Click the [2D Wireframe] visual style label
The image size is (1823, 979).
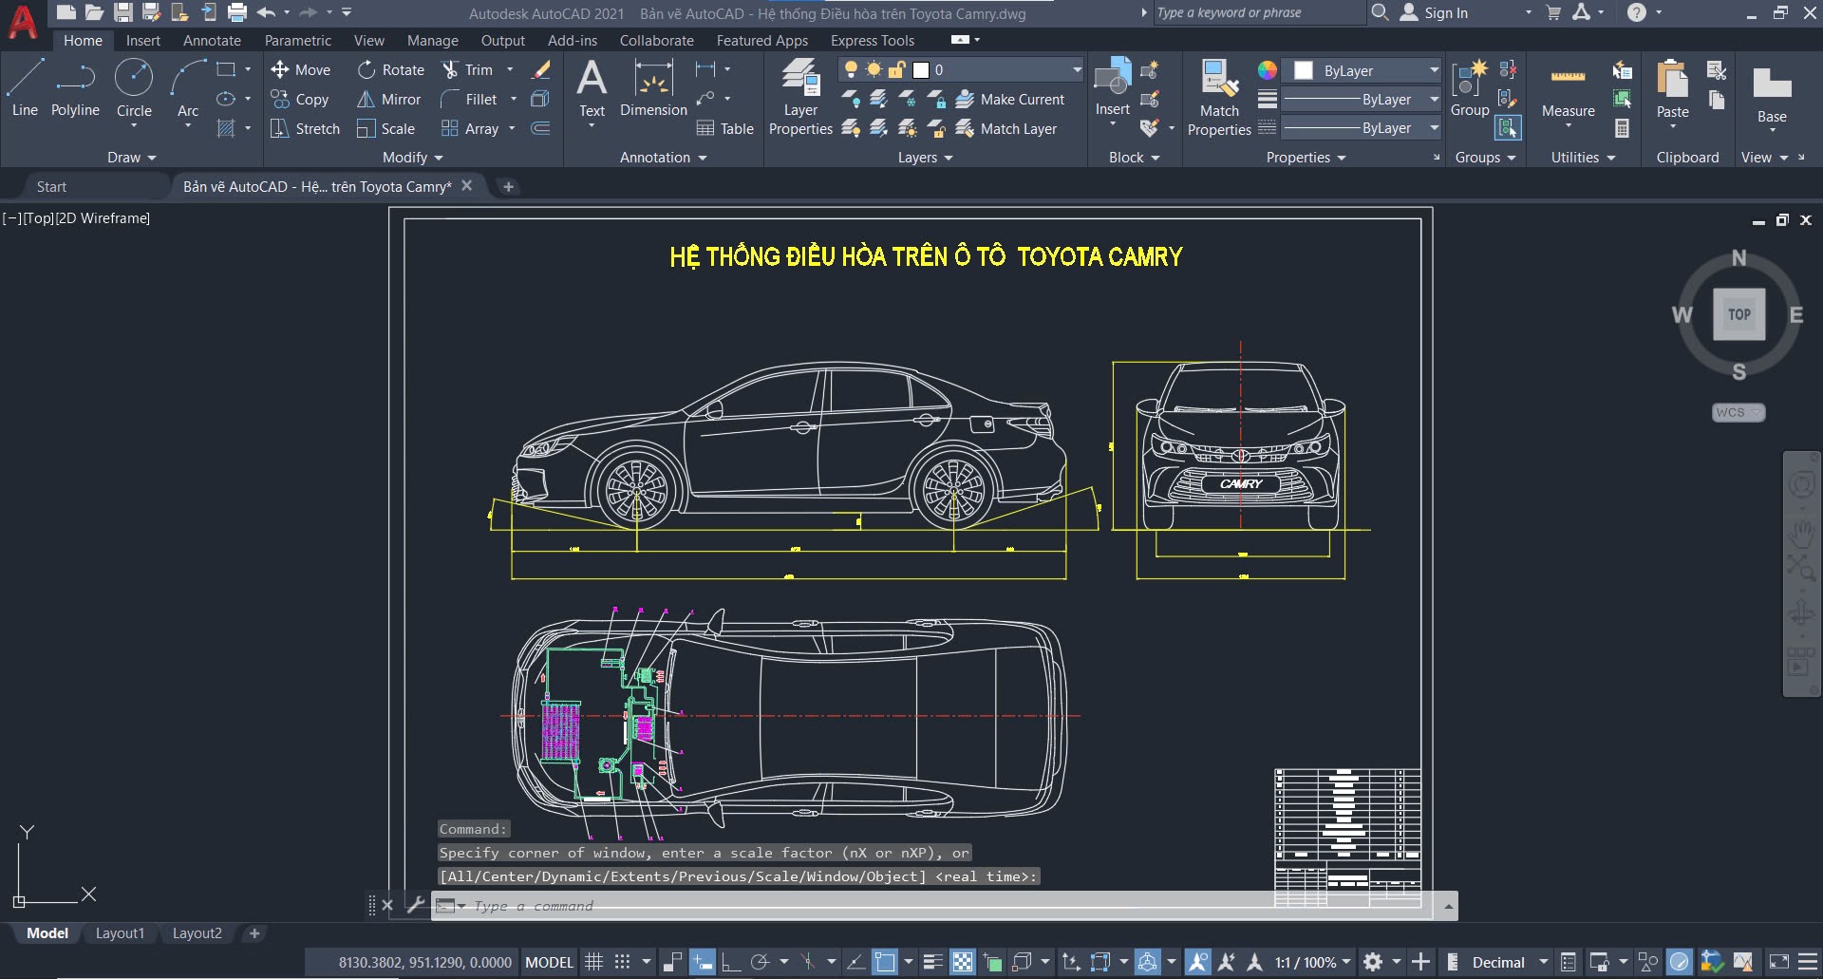(103, 217)
